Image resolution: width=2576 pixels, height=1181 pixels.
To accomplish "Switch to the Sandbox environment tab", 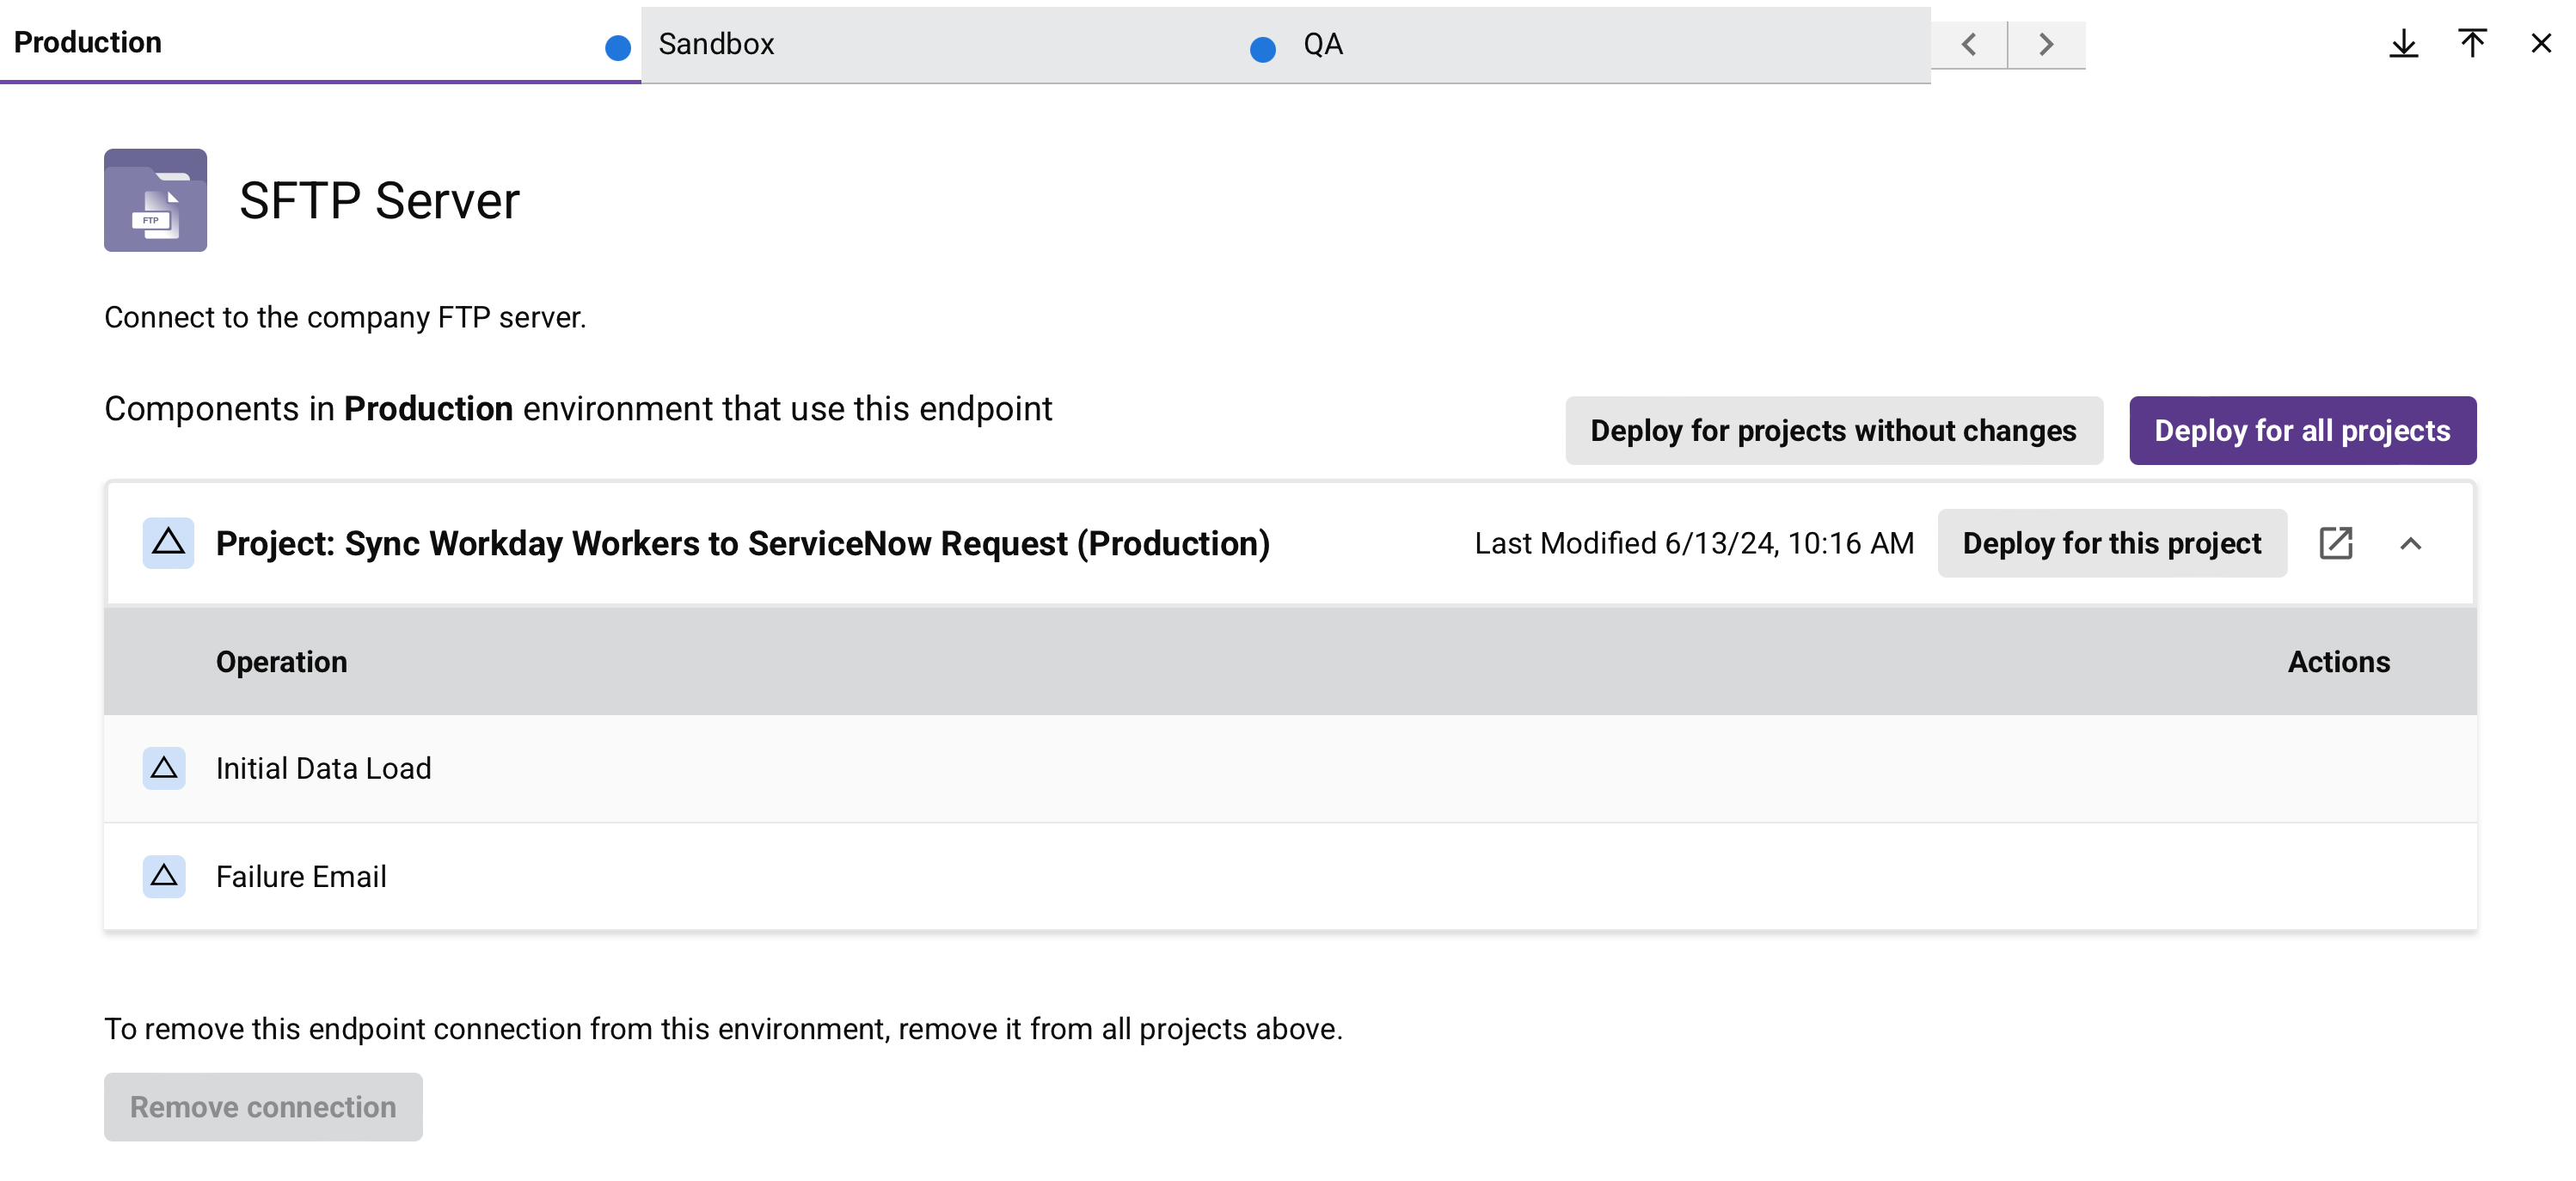I will (716, 44).
